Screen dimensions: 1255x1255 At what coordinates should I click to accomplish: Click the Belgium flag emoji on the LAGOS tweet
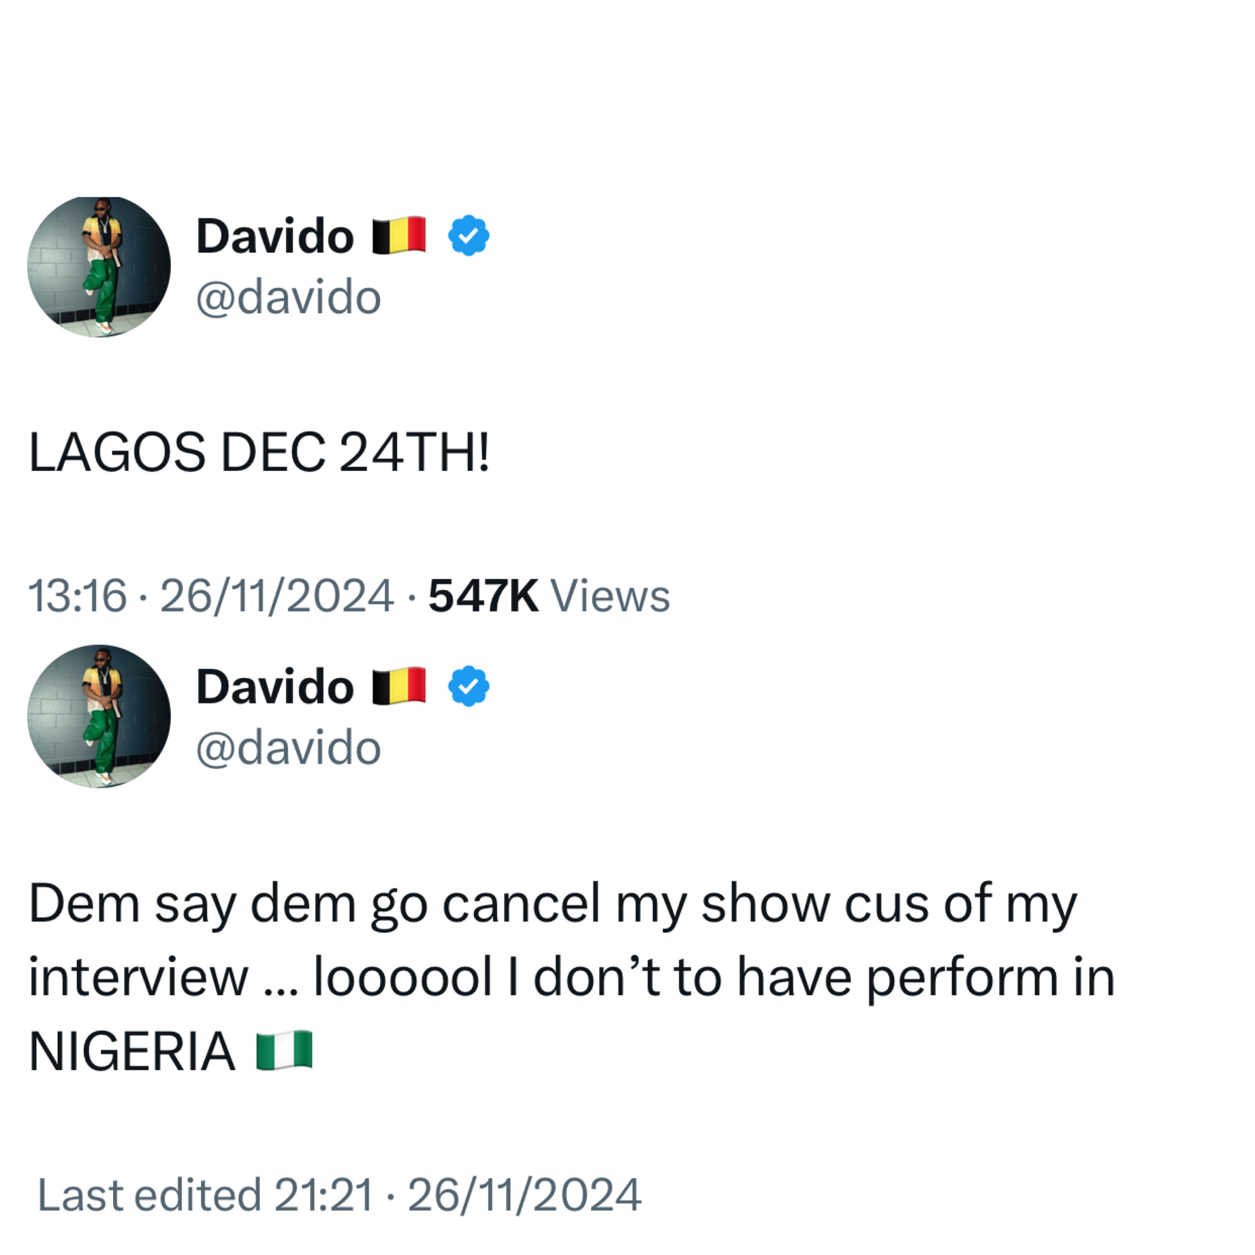coord(399,235)
